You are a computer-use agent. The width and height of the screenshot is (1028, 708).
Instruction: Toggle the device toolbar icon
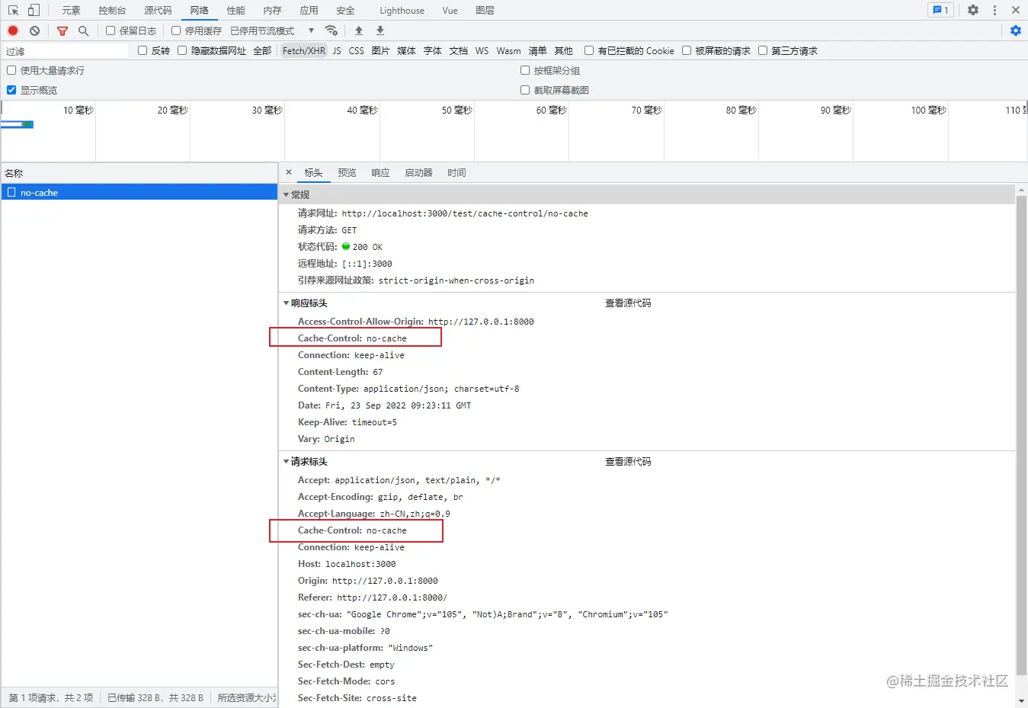click(34, 10)
